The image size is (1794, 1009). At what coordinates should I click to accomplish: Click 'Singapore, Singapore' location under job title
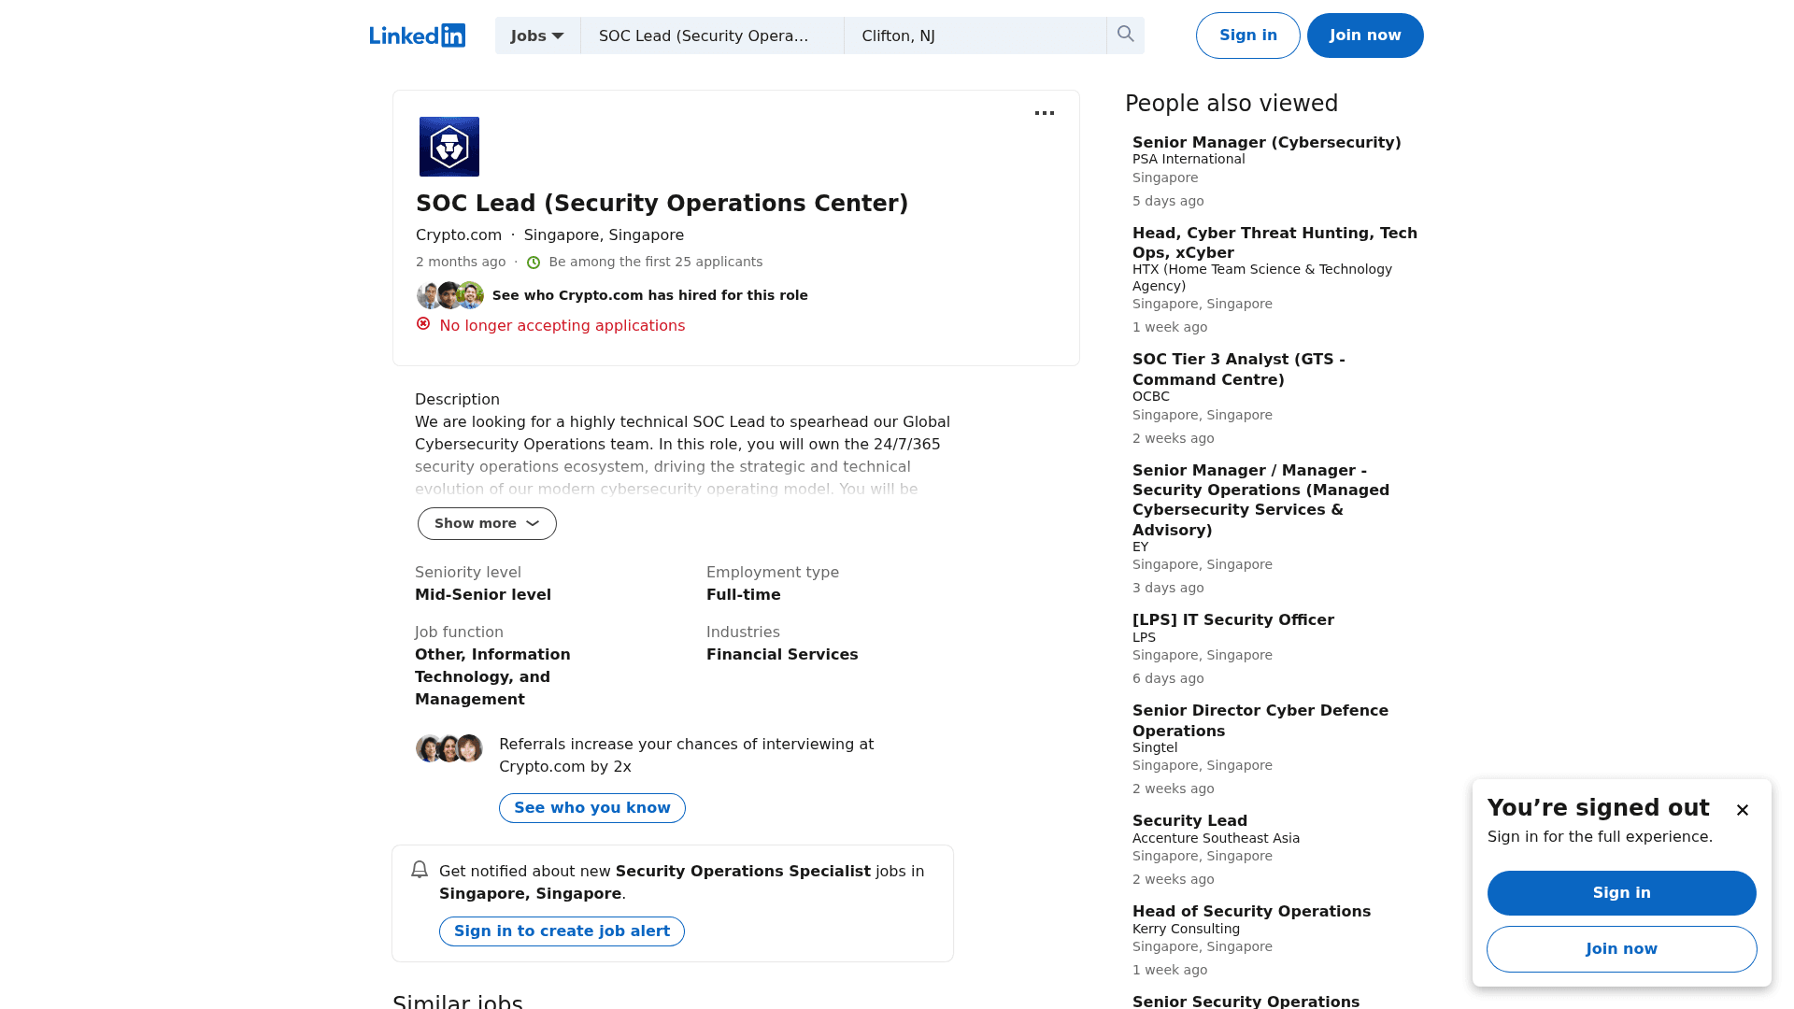[604, 235]
